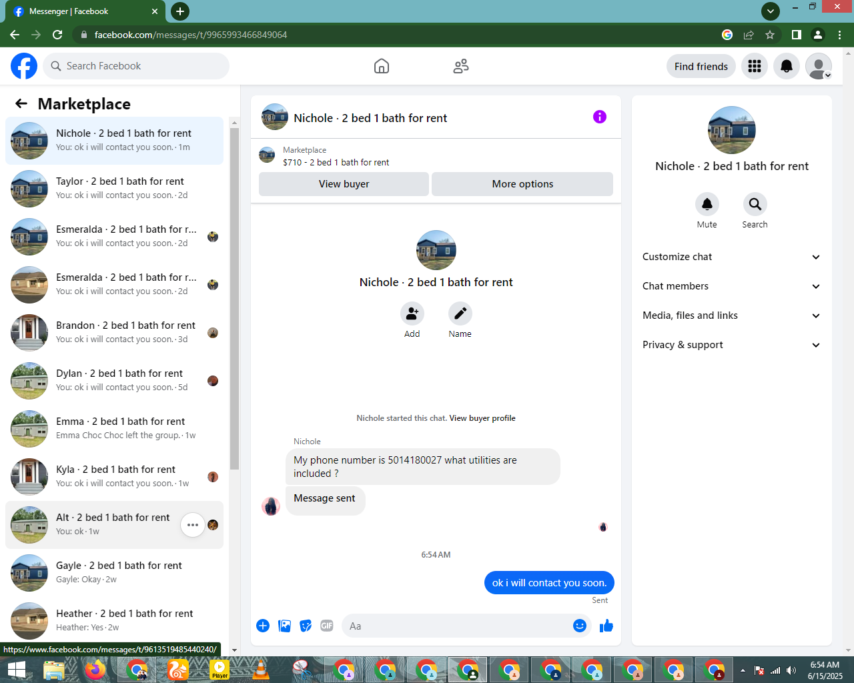Click the More options button
Screen dimensions: 854x683
(522, 184)
